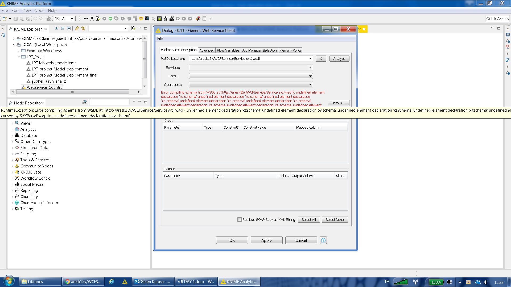This screenshot has height=287, width=511.
Task: Open the File menu in main window
Action: [5, 11]
